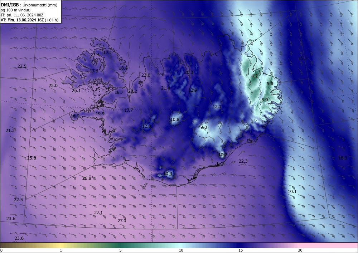
Task: Click the 26.8 value southwest of Iceland
Action: (87, 178)
